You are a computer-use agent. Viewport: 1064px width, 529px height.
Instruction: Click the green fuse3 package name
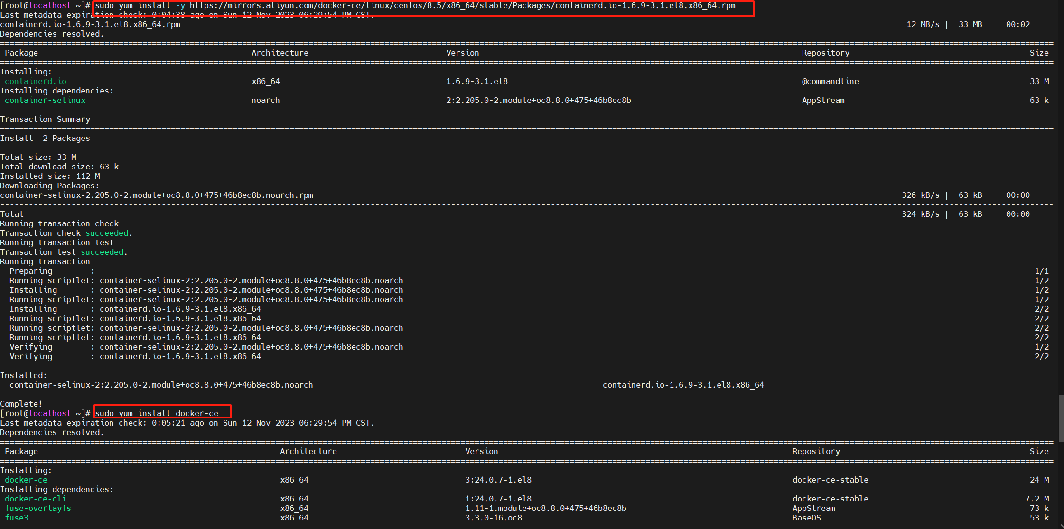[x=17, y=518]
